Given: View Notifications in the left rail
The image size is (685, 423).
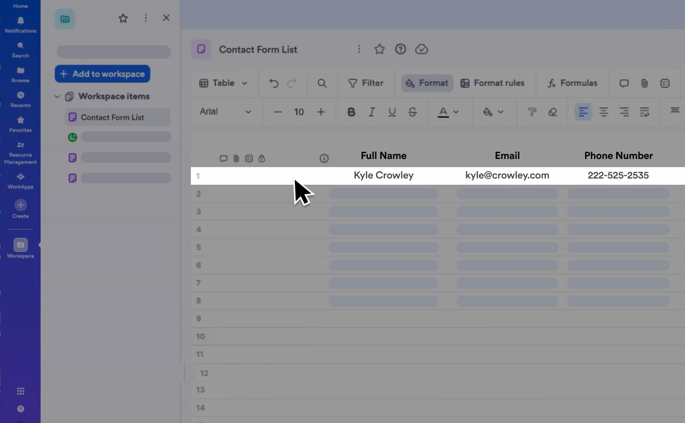Looking at the screenshot, I should tap(20, 24).
